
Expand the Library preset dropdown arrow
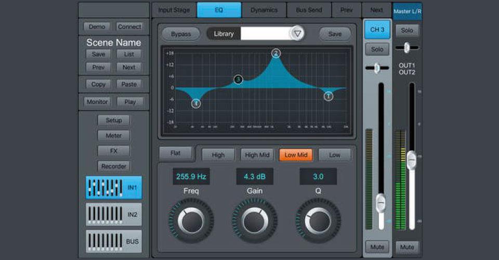[297, 34]
